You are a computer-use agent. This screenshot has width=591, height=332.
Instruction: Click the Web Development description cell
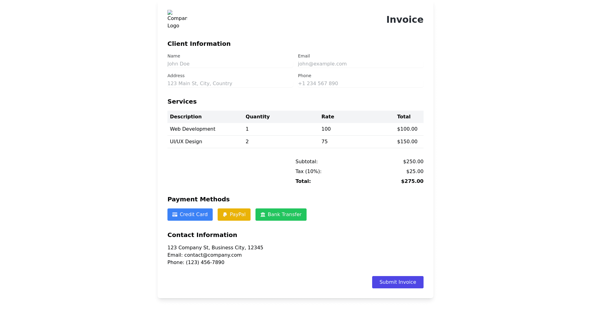[x=192, y=129]
